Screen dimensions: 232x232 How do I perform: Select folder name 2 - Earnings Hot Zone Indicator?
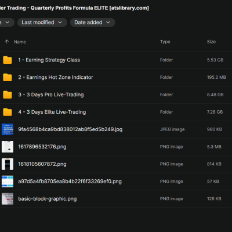[x=56, y=77]
